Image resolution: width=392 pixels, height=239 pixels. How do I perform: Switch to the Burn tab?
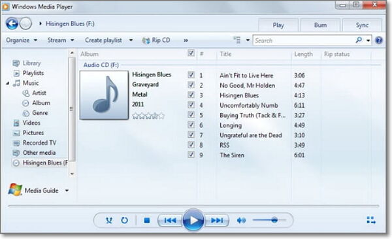pyautogui.click(x=320, y=25)
